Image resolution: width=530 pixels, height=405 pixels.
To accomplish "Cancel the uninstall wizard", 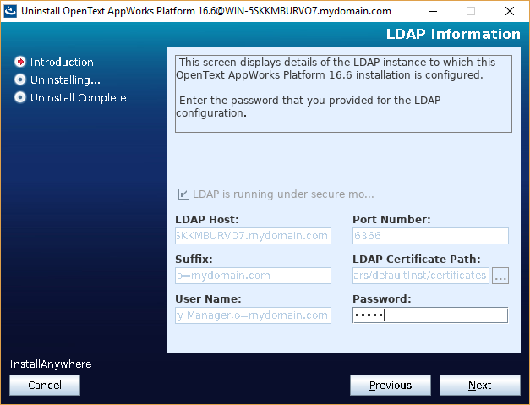I will [x=45, y=385].
